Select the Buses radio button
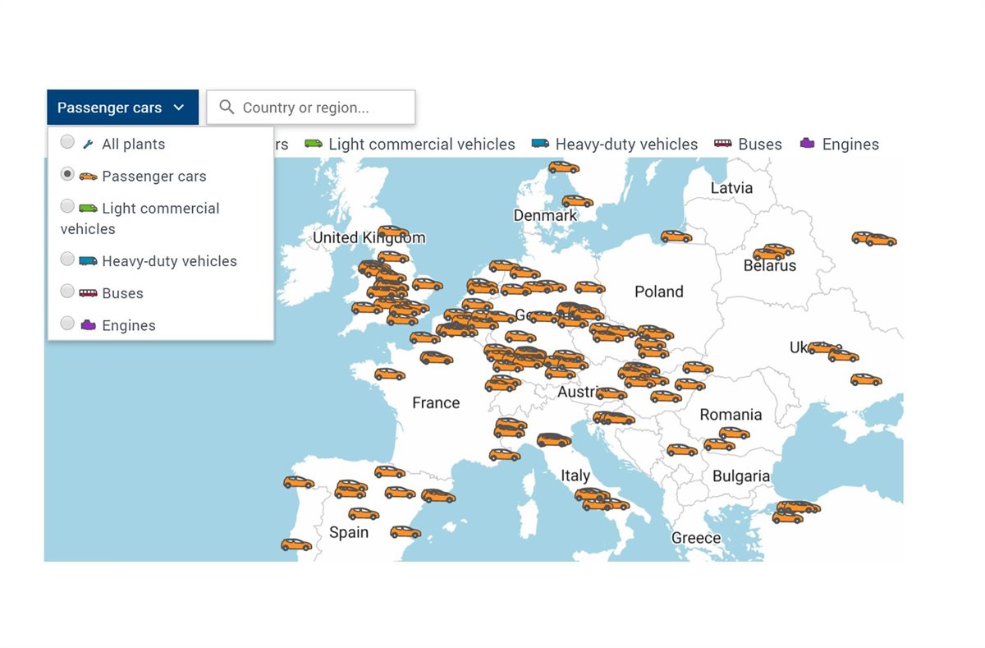Viewport: 985px width, 648px height. pos(67,291)
